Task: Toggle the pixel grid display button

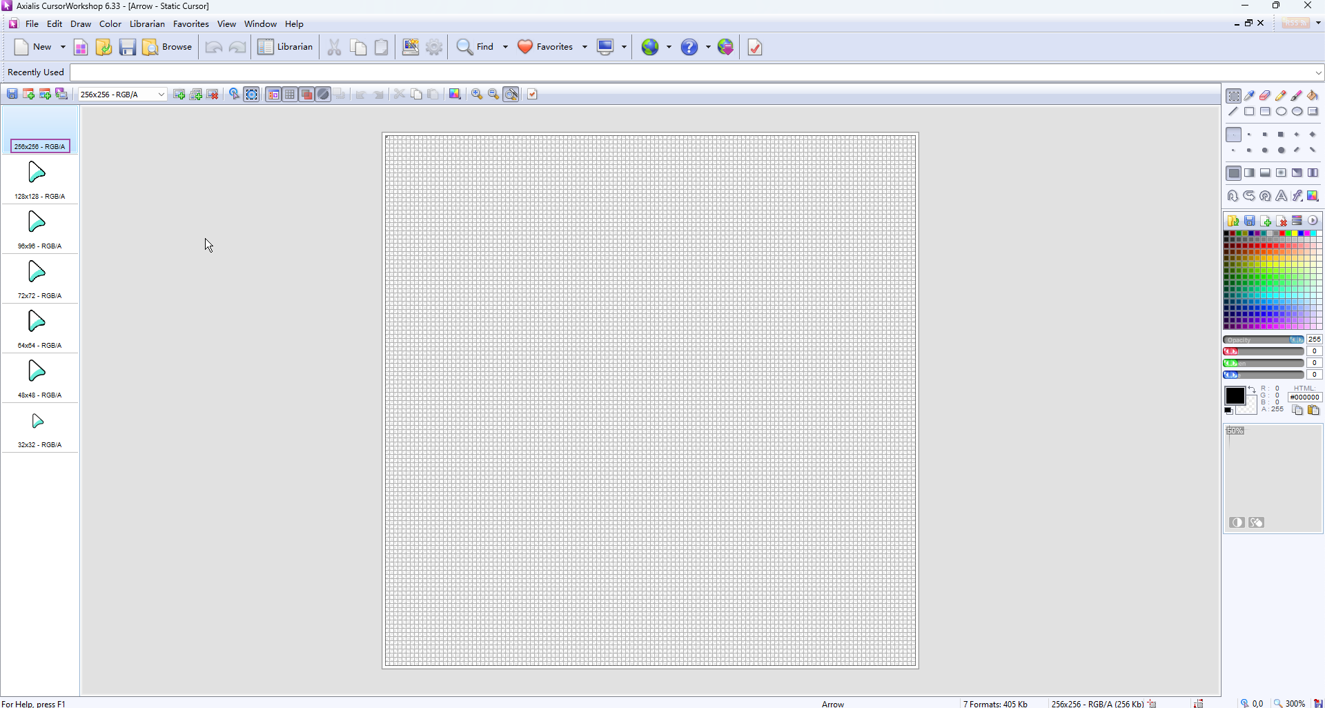Action: [291, 95]
